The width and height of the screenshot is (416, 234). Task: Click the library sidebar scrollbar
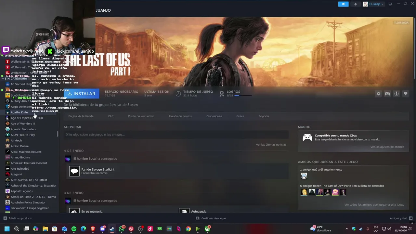pyautogui.click(x=58, y=134)
